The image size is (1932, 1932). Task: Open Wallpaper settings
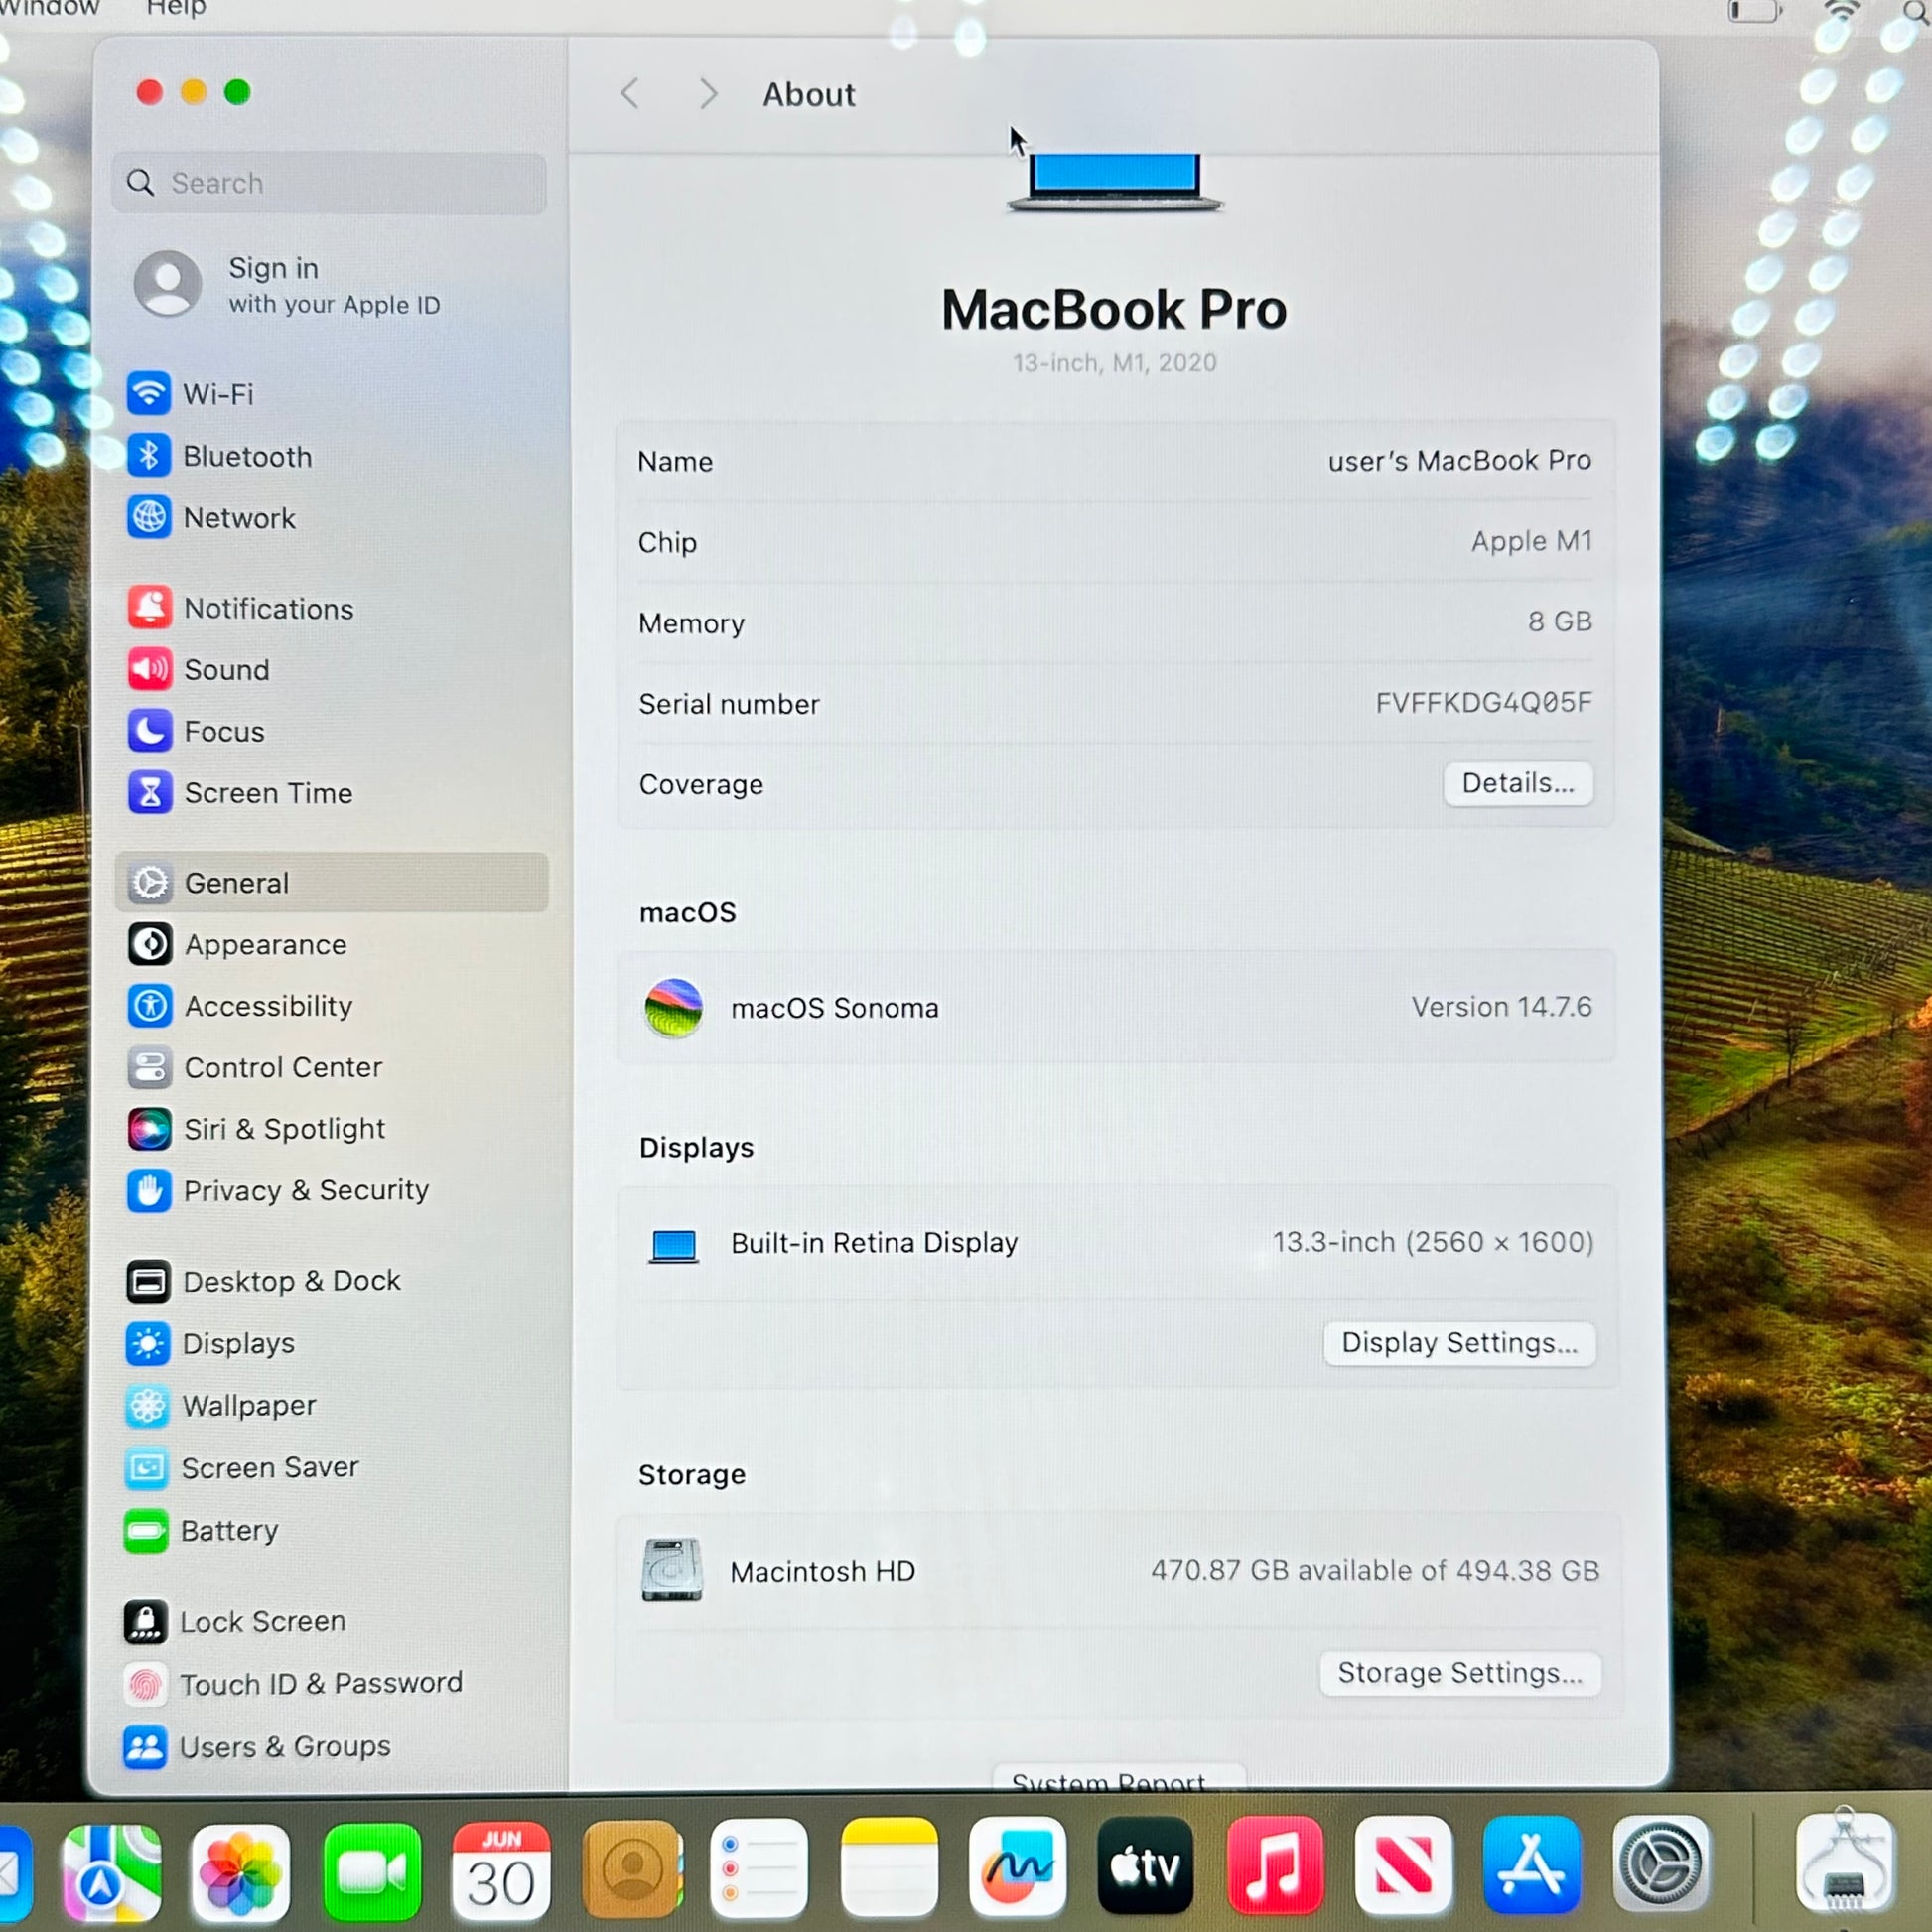pos(221,1405)
